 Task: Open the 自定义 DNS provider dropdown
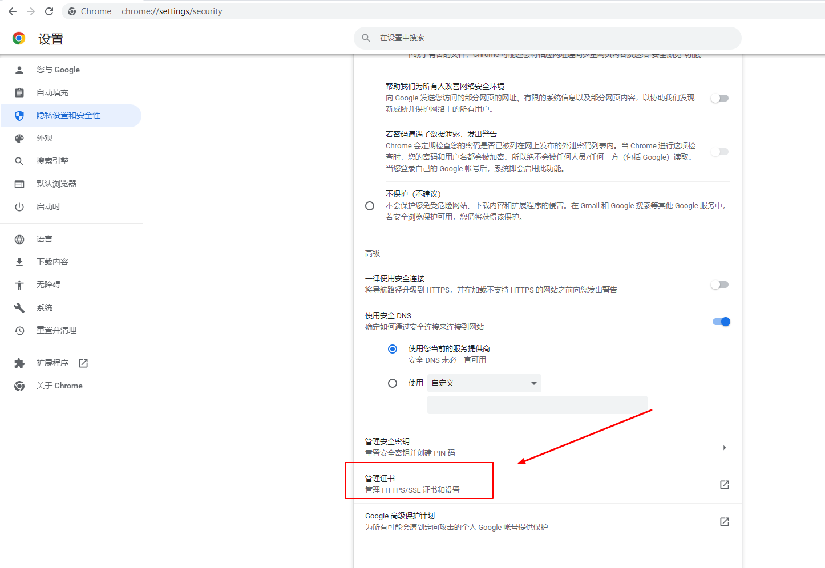484,383
